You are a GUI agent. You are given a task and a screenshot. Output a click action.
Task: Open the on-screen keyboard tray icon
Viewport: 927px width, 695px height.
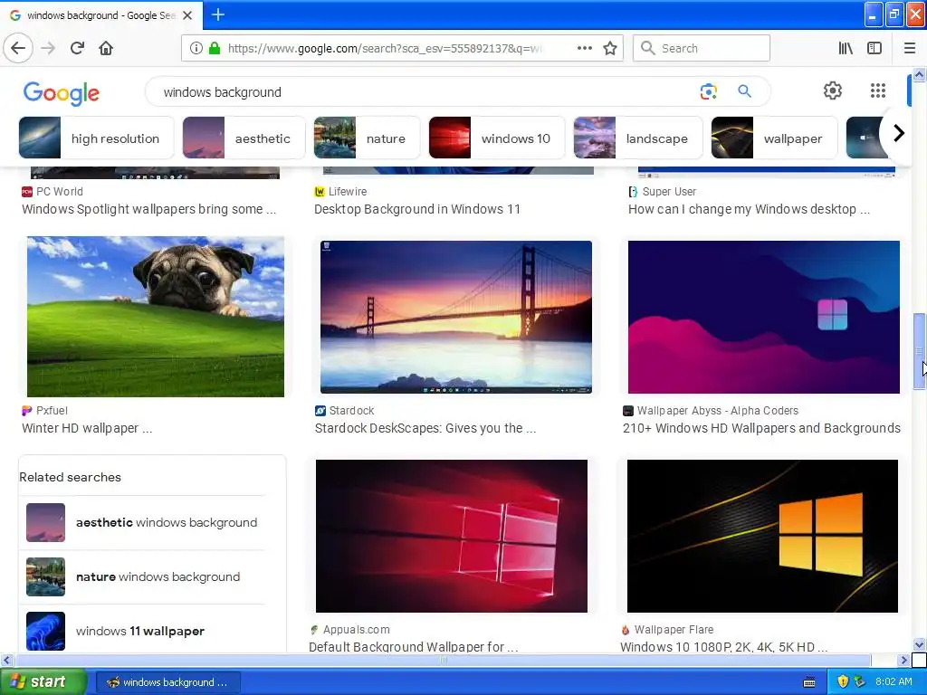click(809, 682)
